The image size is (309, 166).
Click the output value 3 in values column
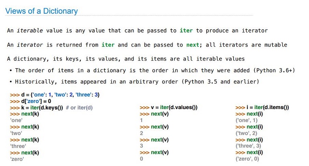coord(141,146)
